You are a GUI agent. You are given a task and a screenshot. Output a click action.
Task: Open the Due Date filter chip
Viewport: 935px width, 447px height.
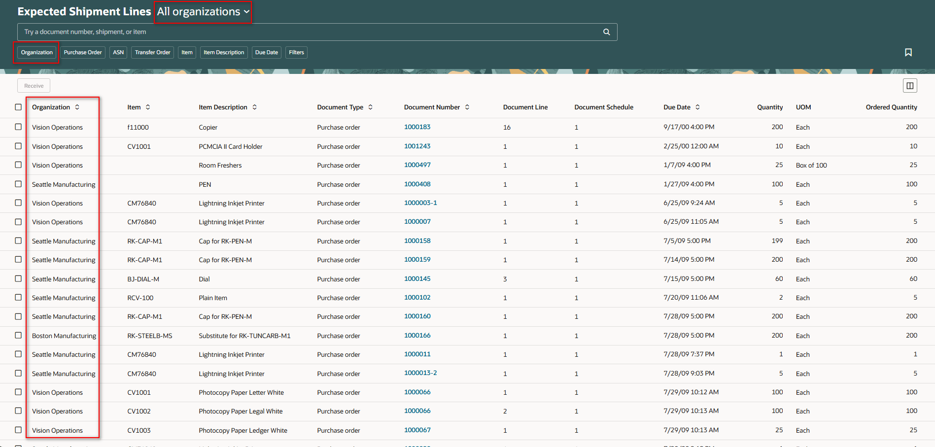coord(266,52)
